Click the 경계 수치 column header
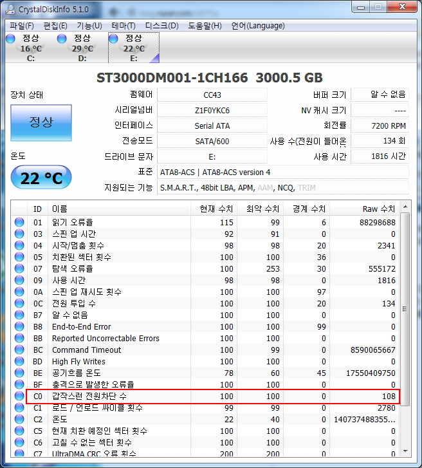The image size is (422, 468). pyautogui.click(x=306, y=209)
